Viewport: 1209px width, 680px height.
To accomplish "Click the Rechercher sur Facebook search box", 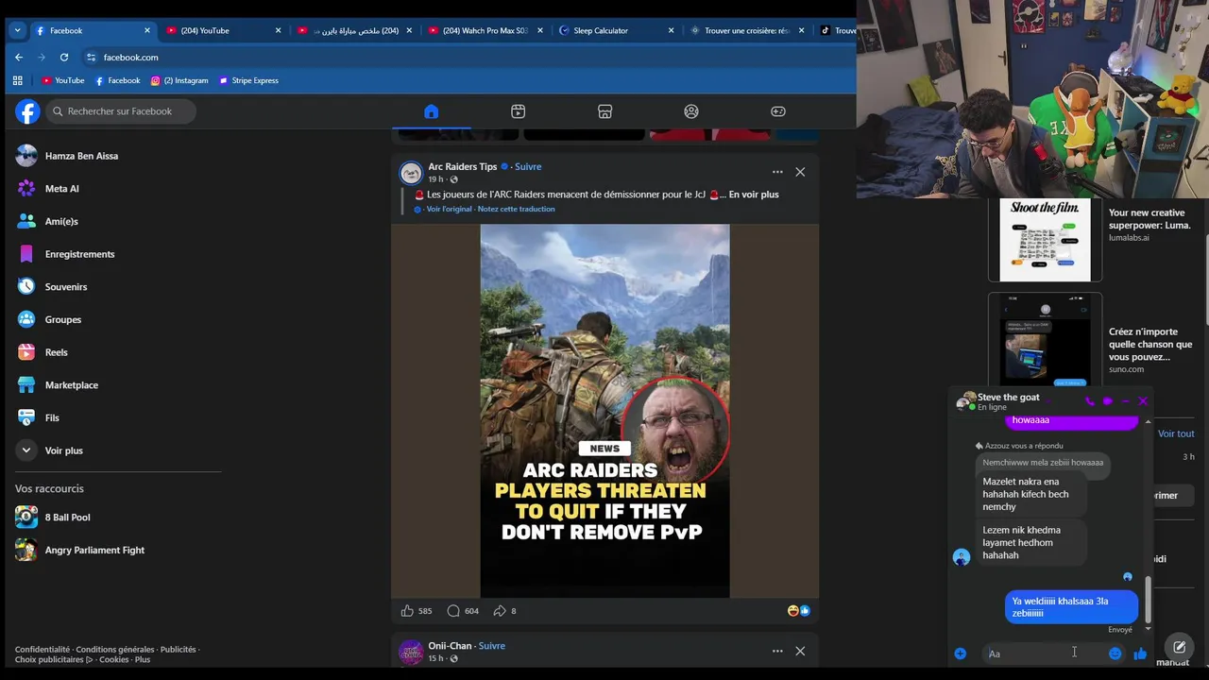I will (121, 111).
